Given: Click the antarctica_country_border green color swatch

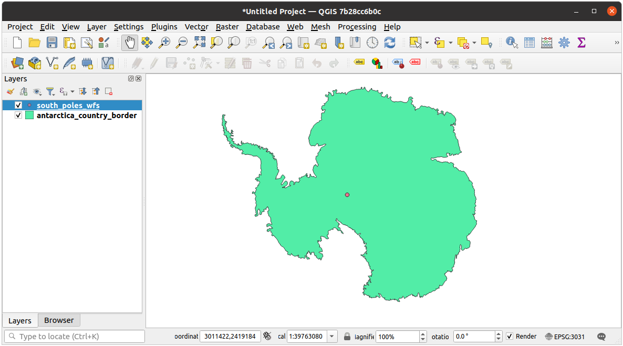Looking at the screenshot, I should (29, 116).
